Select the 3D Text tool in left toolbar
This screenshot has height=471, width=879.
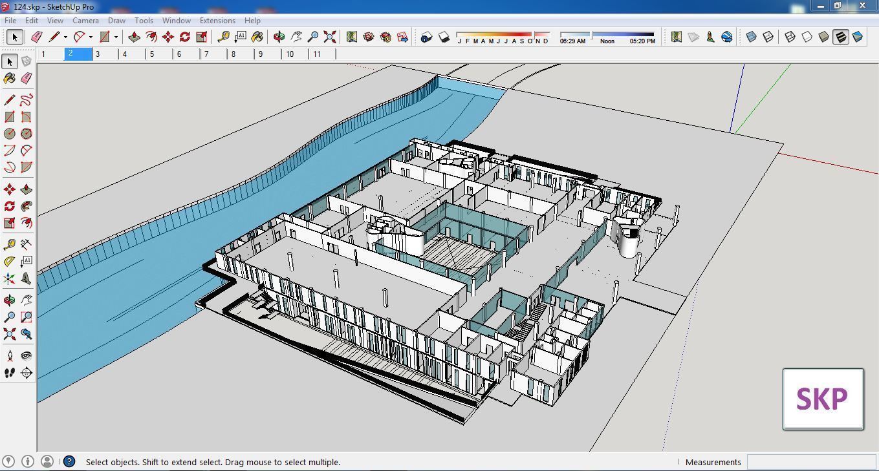26,278
